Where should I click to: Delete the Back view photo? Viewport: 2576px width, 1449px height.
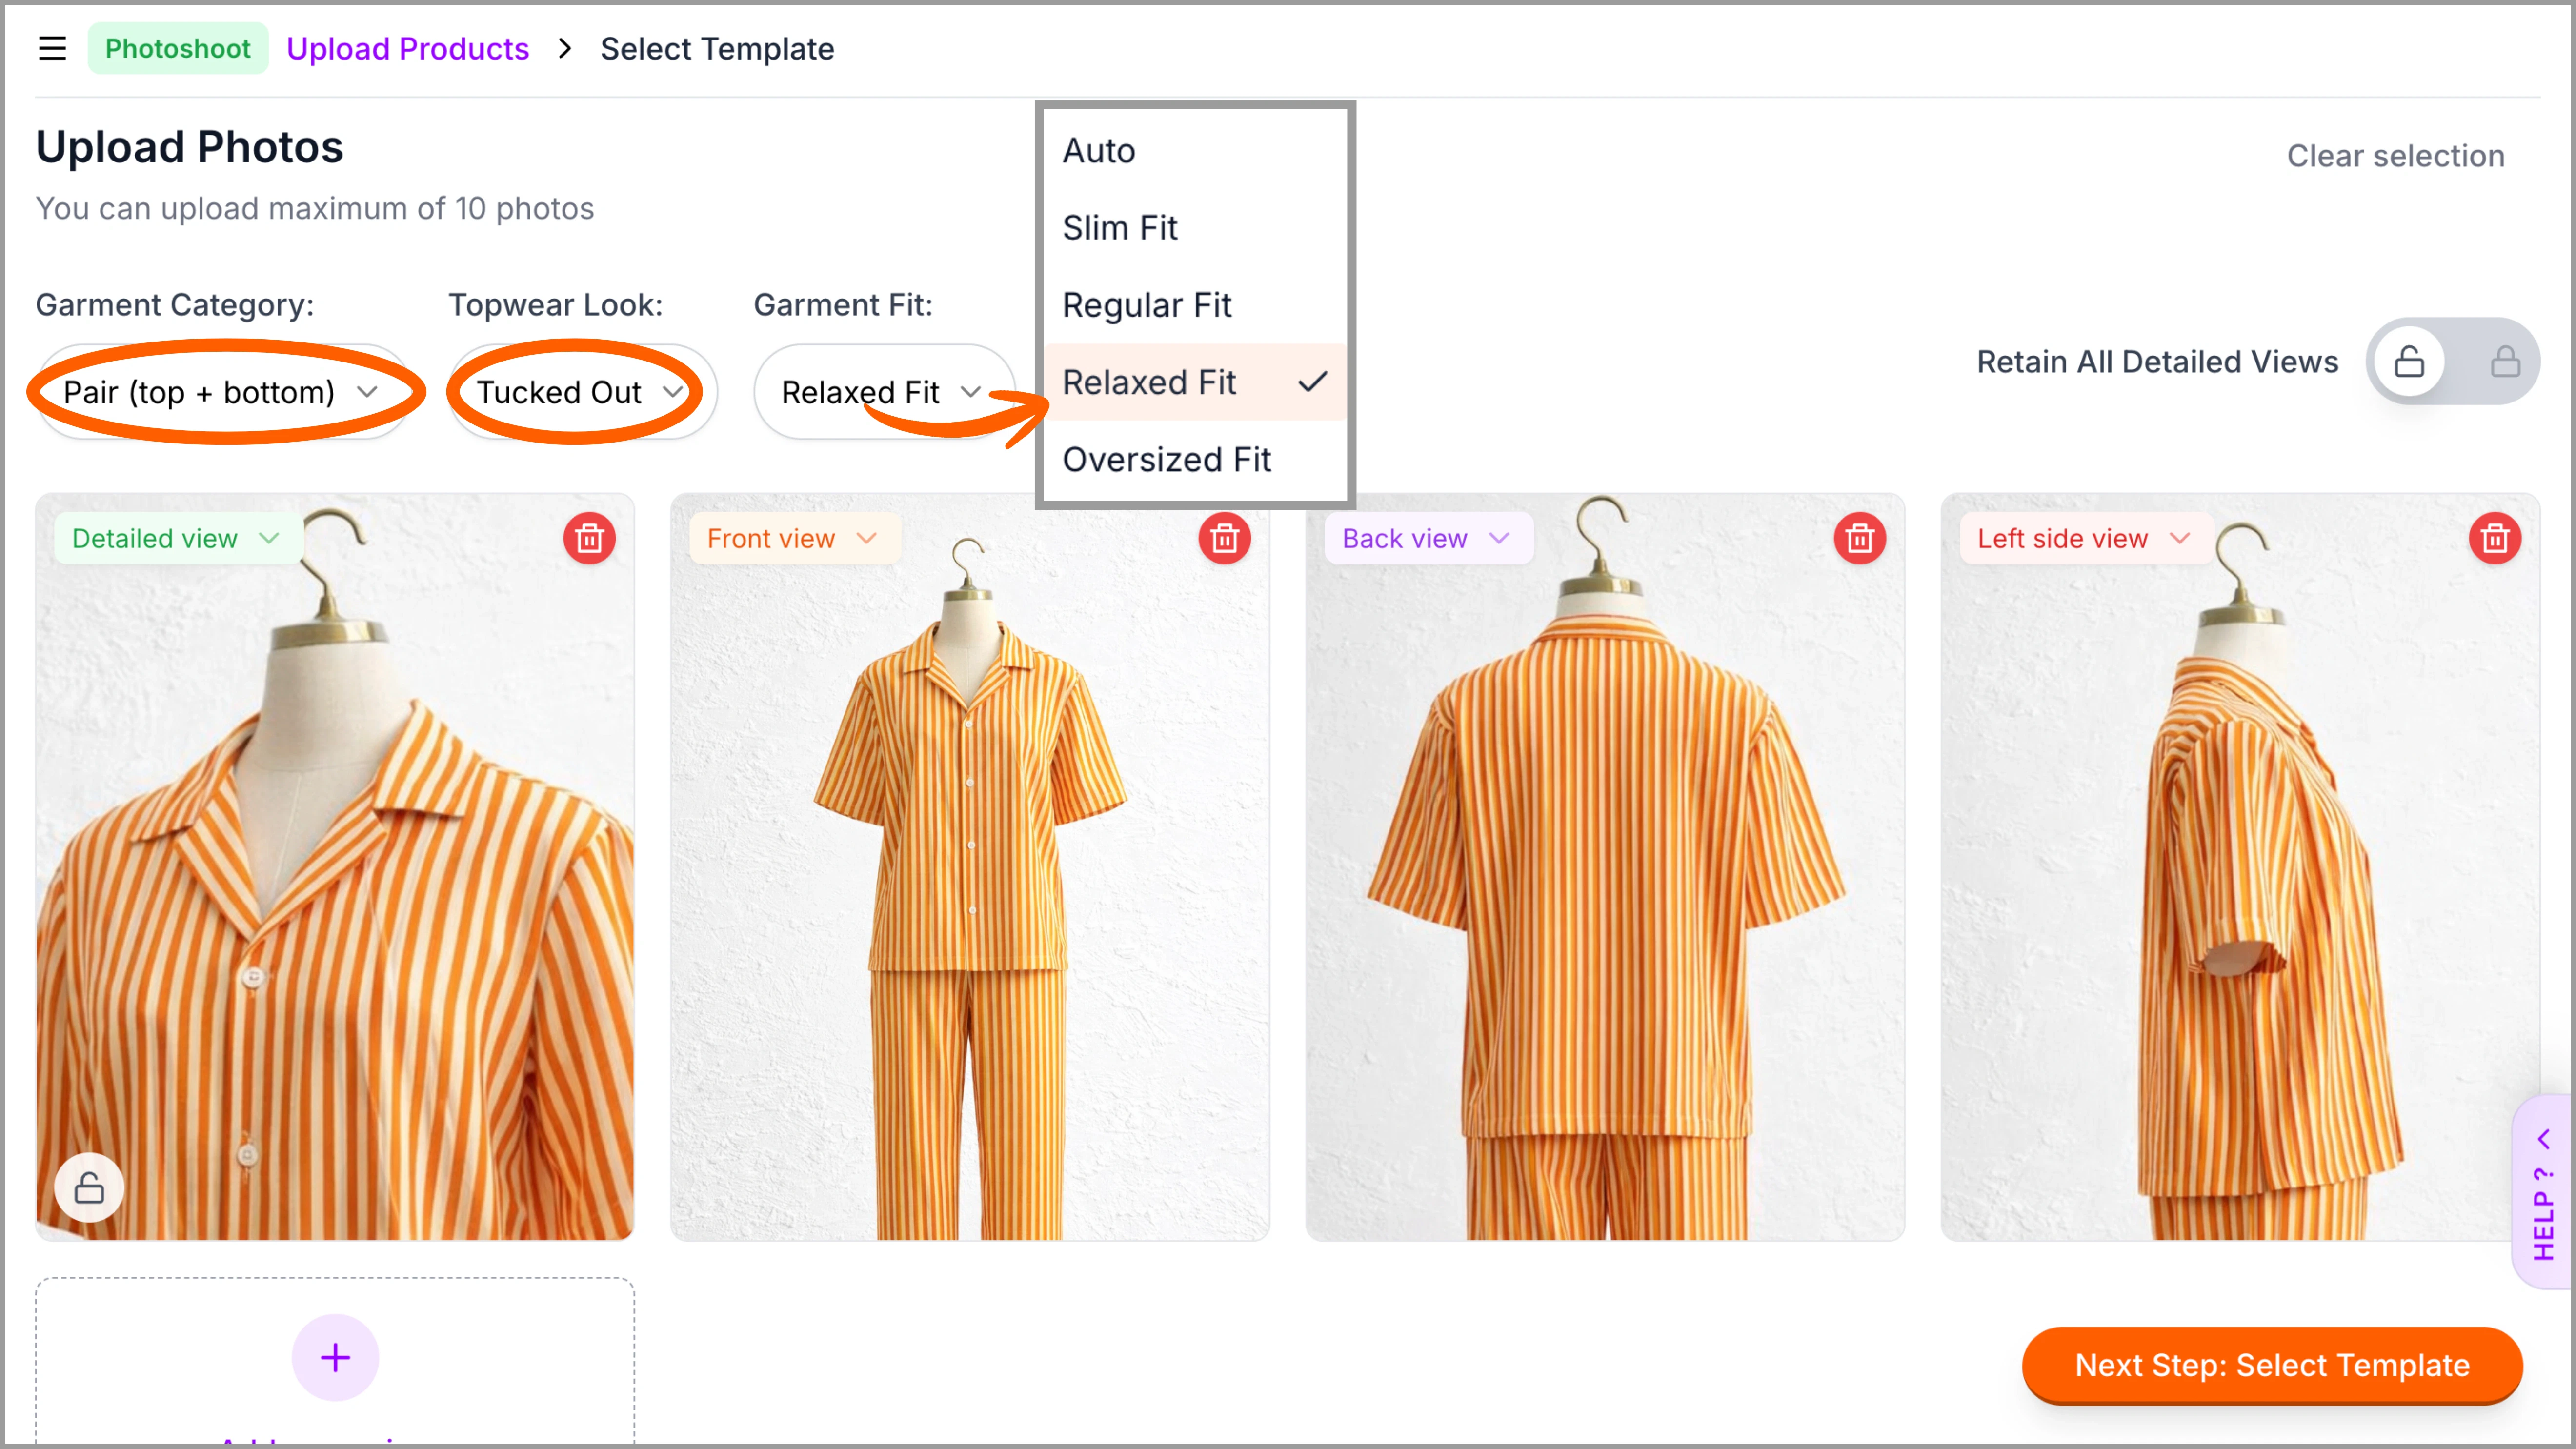(1859, 539)
